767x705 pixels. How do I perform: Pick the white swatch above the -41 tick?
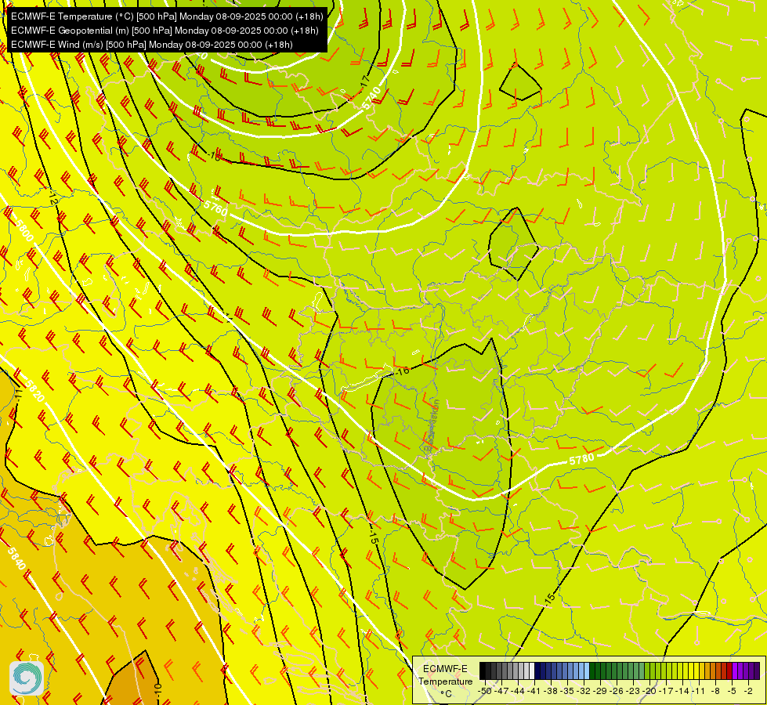(532, 671)
